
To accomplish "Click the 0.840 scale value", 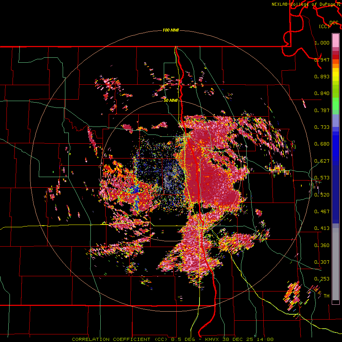I will 322,93.
